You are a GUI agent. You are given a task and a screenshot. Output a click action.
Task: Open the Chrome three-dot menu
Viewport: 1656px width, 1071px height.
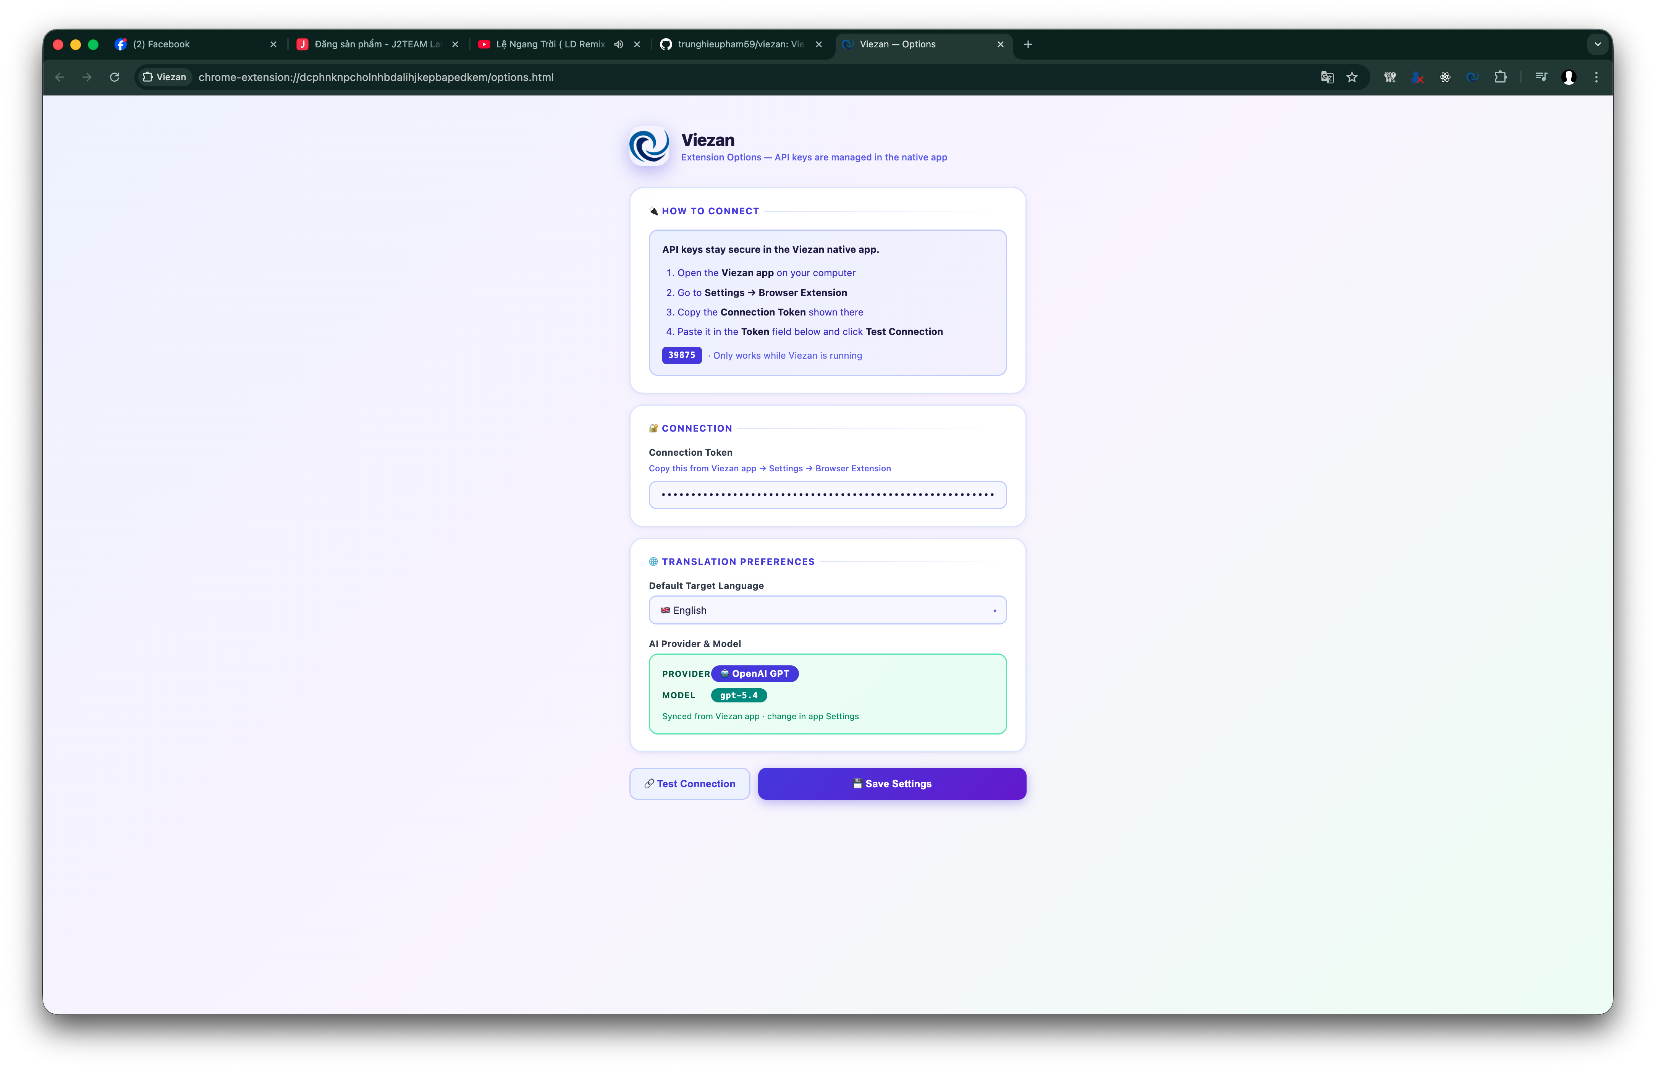coord(1596,77)
